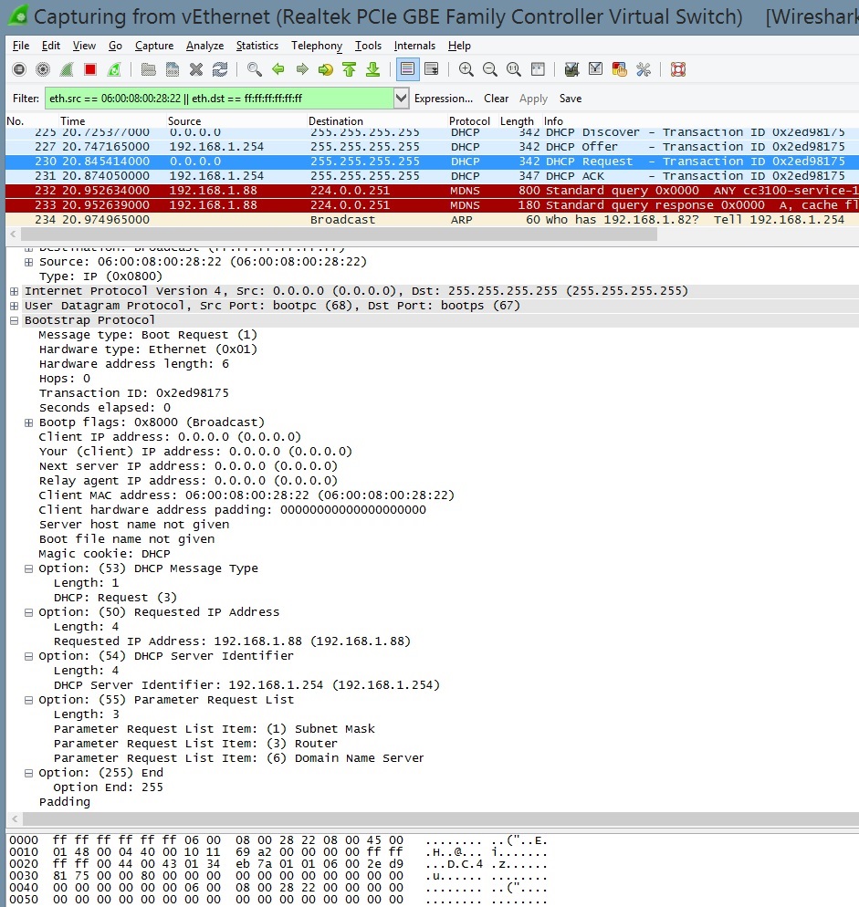Click the packet list horizontal scrollbar

click(340, 235)
